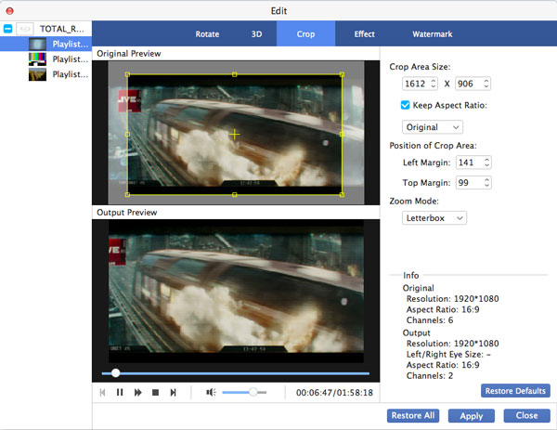This screenshot has width=557, height=430.
Task: Click the 'Resolution: 1920*1080' Original info text
Action: tap(453, 298)
